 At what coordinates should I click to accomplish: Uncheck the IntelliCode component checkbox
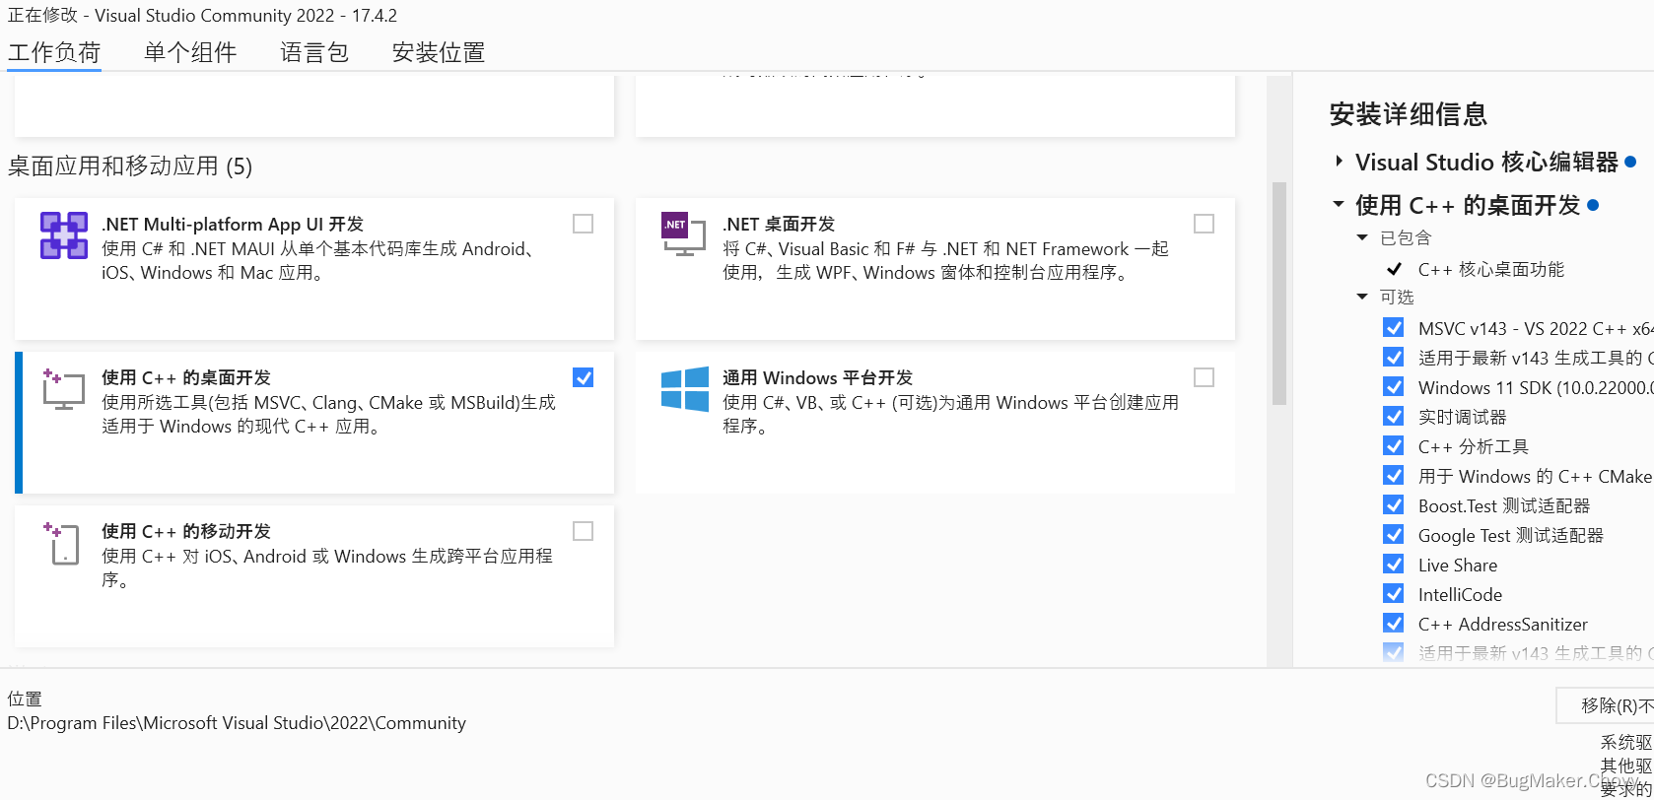click(x=1394, y=593)
